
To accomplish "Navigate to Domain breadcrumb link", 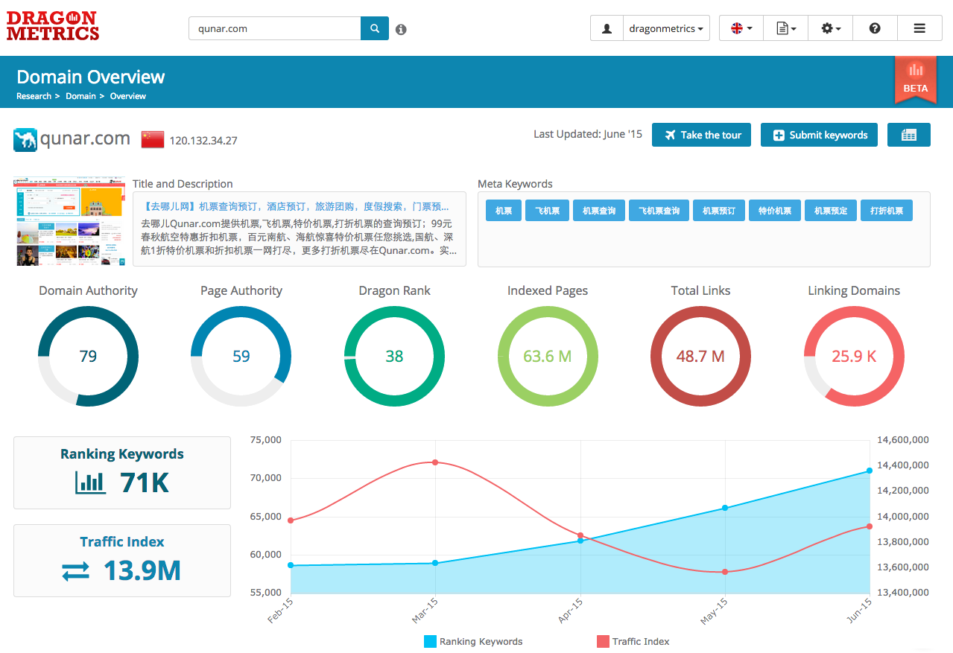I will pos(80,96).
